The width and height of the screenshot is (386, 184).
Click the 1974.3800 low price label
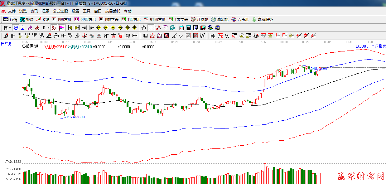75,117
